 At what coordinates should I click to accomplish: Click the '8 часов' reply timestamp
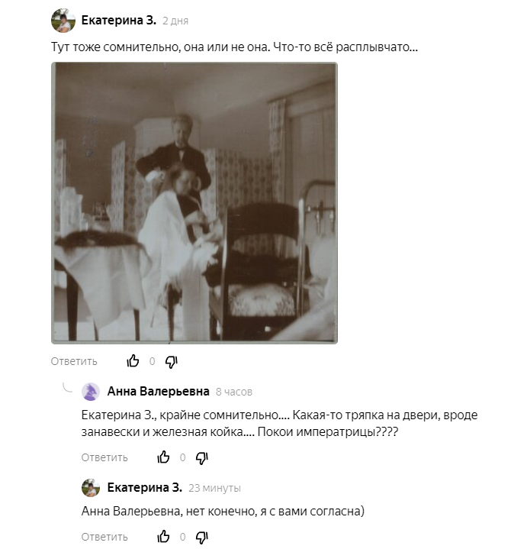pos(234,392)
